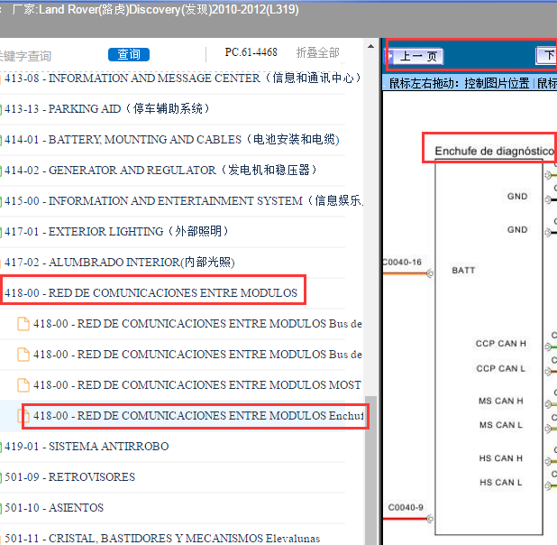Expand 501-10 ASIENTOS entry
The image size is (557, 545).
pos(54,508)
